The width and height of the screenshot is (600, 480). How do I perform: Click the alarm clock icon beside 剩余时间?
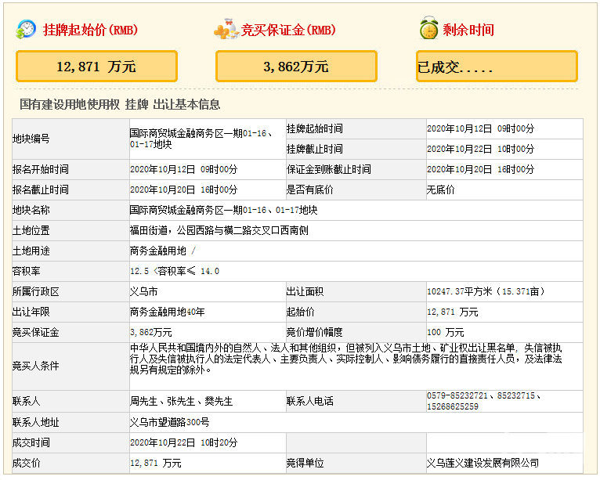coord(428,29)
